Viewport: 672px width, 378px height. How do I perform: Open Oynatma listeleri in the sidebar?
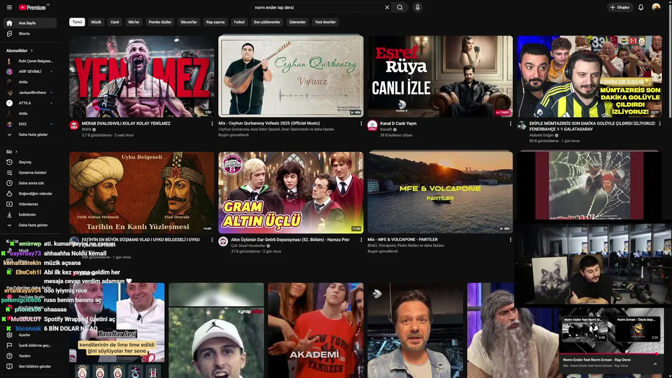(29, 173)
